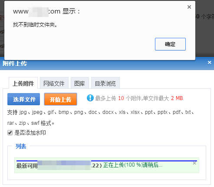Switch to the 上传附件 tab
214x187 pixels.
(23, 83)
